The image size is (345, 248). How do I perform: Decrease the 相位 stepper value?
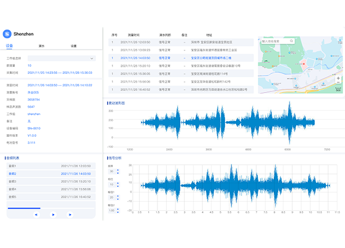117,186
